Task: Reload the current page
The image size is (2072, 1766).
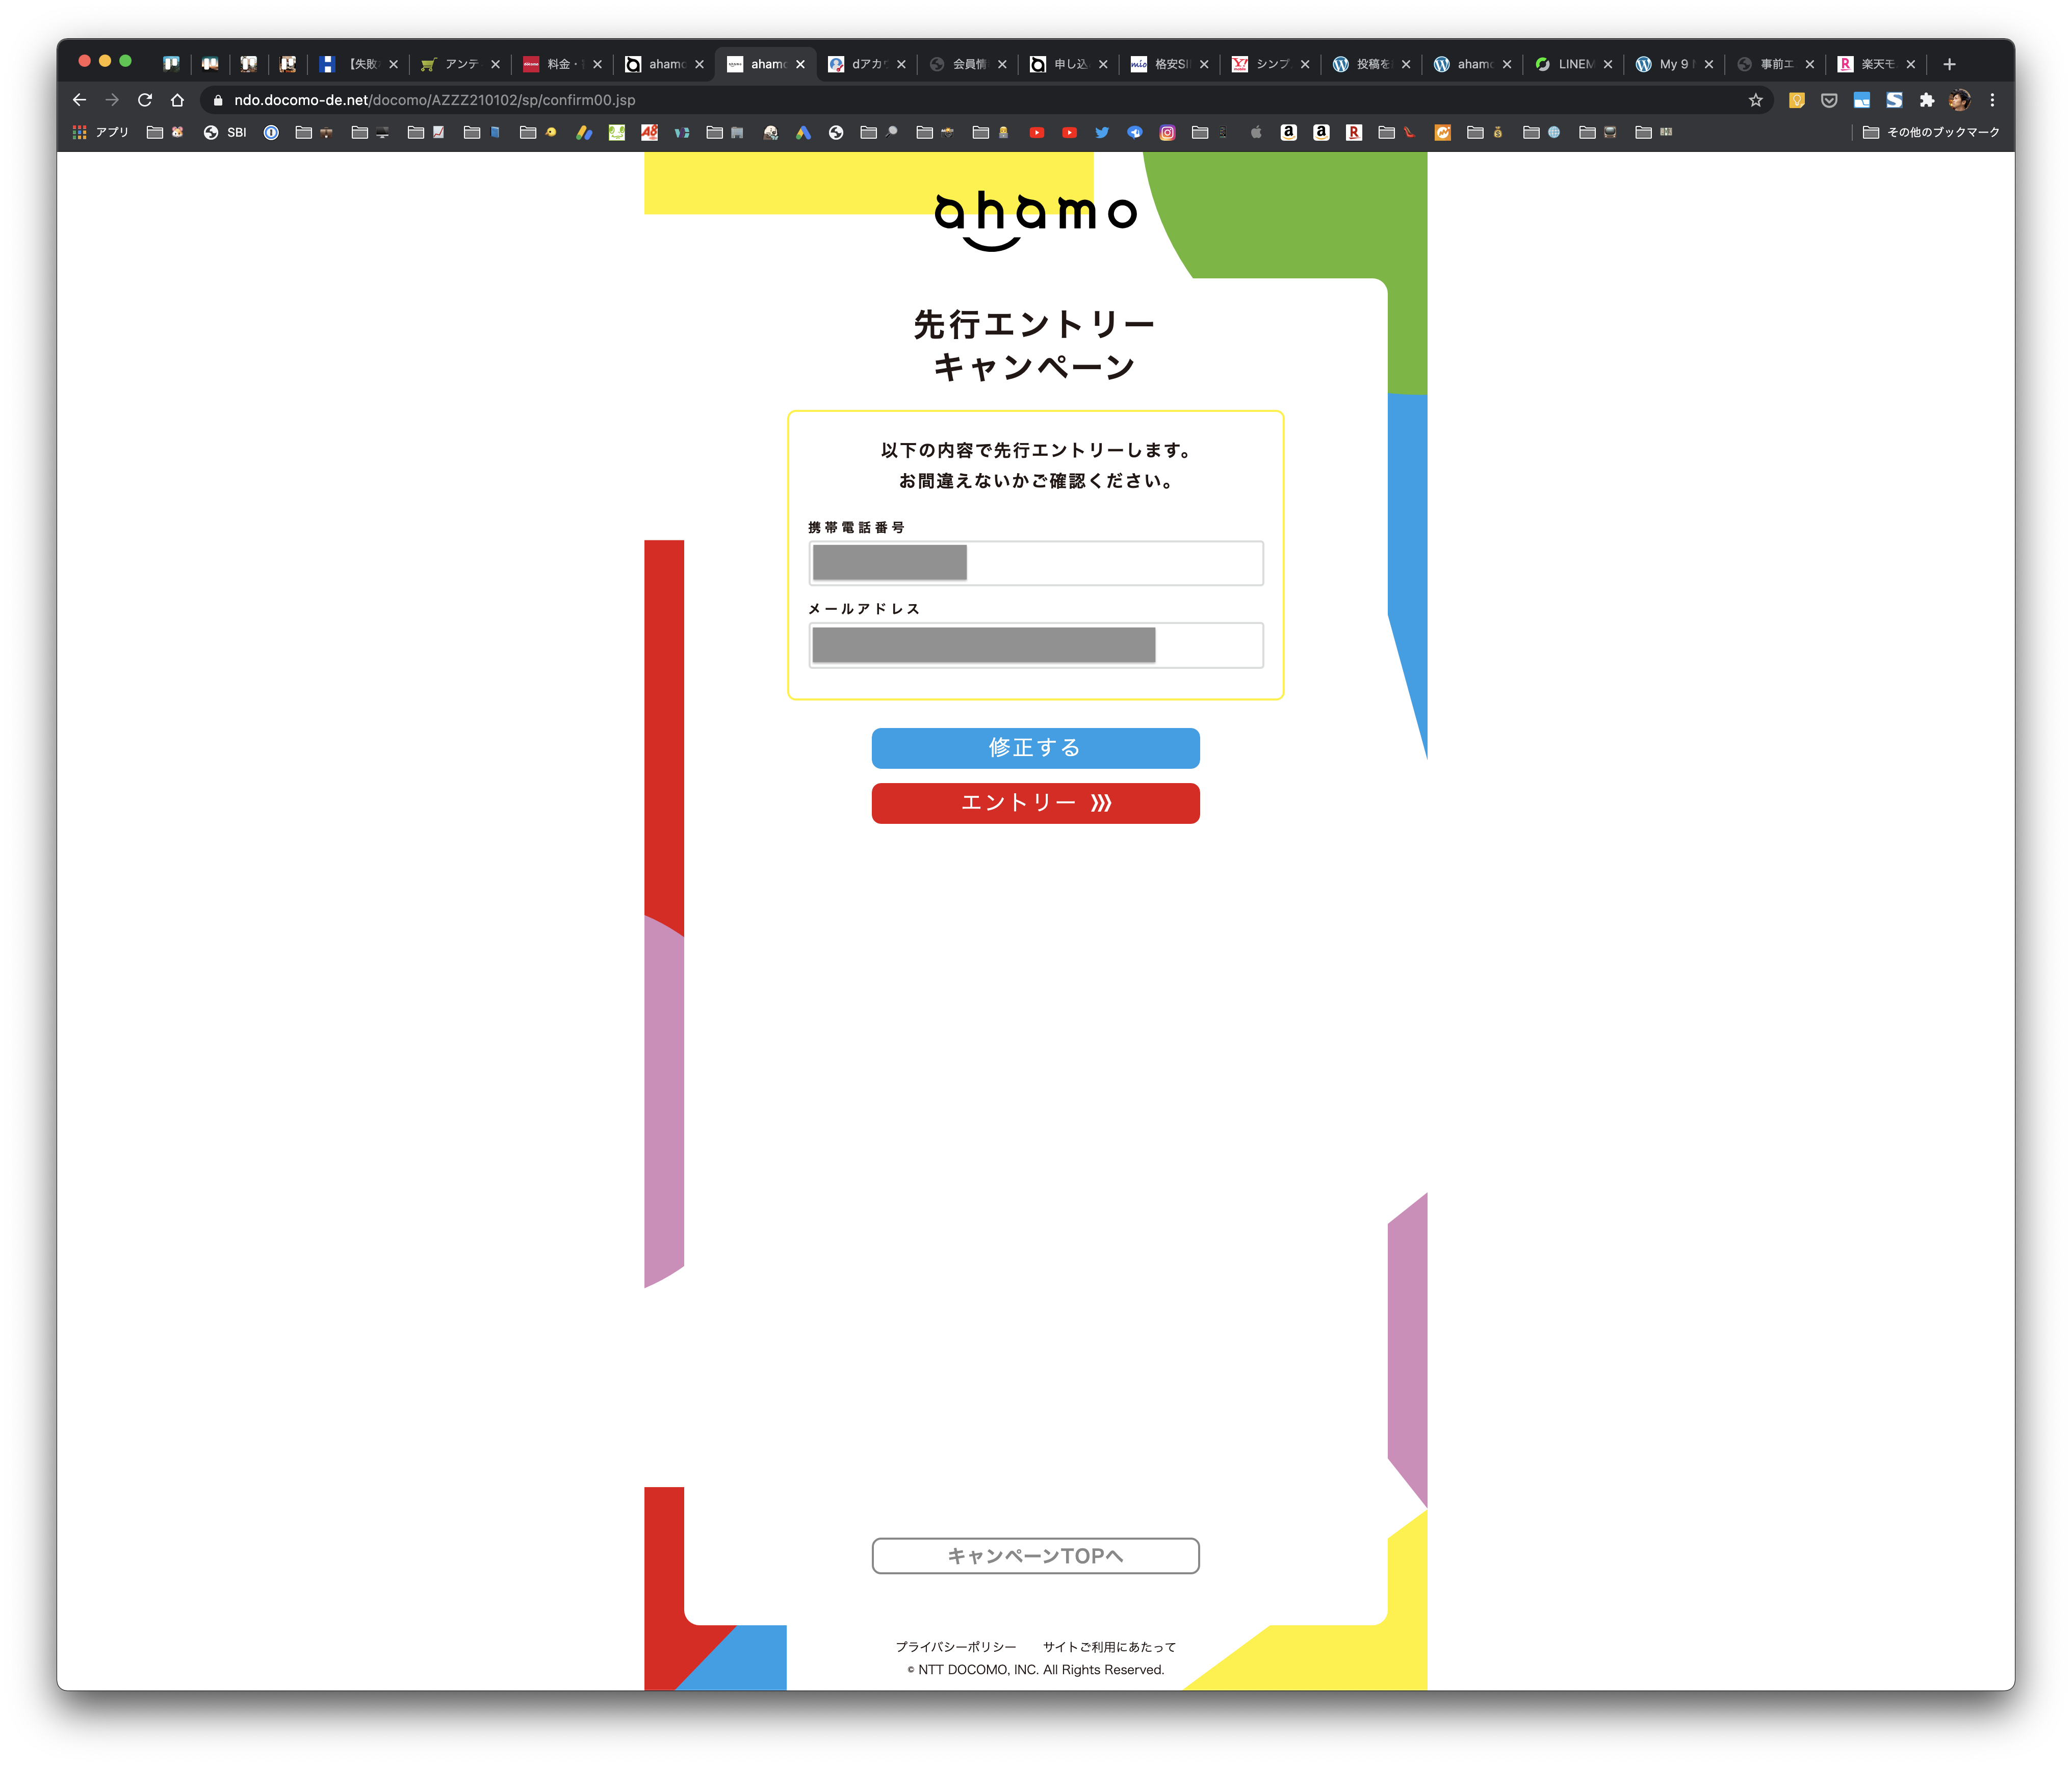Action: pos(145,100)
